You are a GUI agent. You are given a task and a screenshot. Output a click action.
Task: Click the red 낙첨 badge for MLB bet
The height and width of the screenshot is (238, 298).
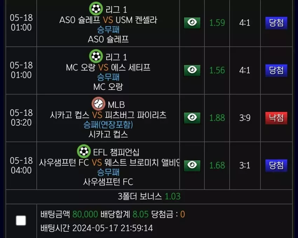pos(276,118)
